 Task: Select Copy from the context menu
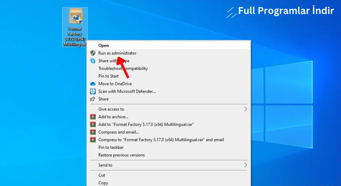pyautogui.click(x=169, y=183)
